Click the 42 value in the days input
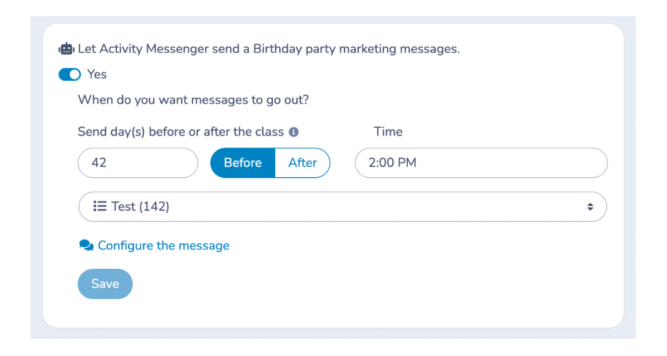 [99, 163]
